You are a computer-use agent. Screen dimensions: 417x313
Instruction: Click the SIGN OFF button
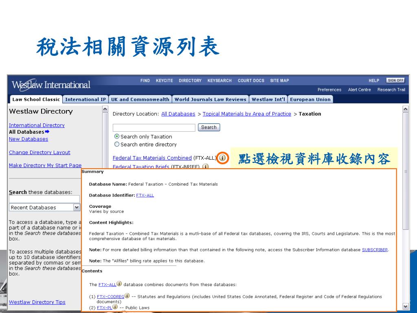click(396, 80)
